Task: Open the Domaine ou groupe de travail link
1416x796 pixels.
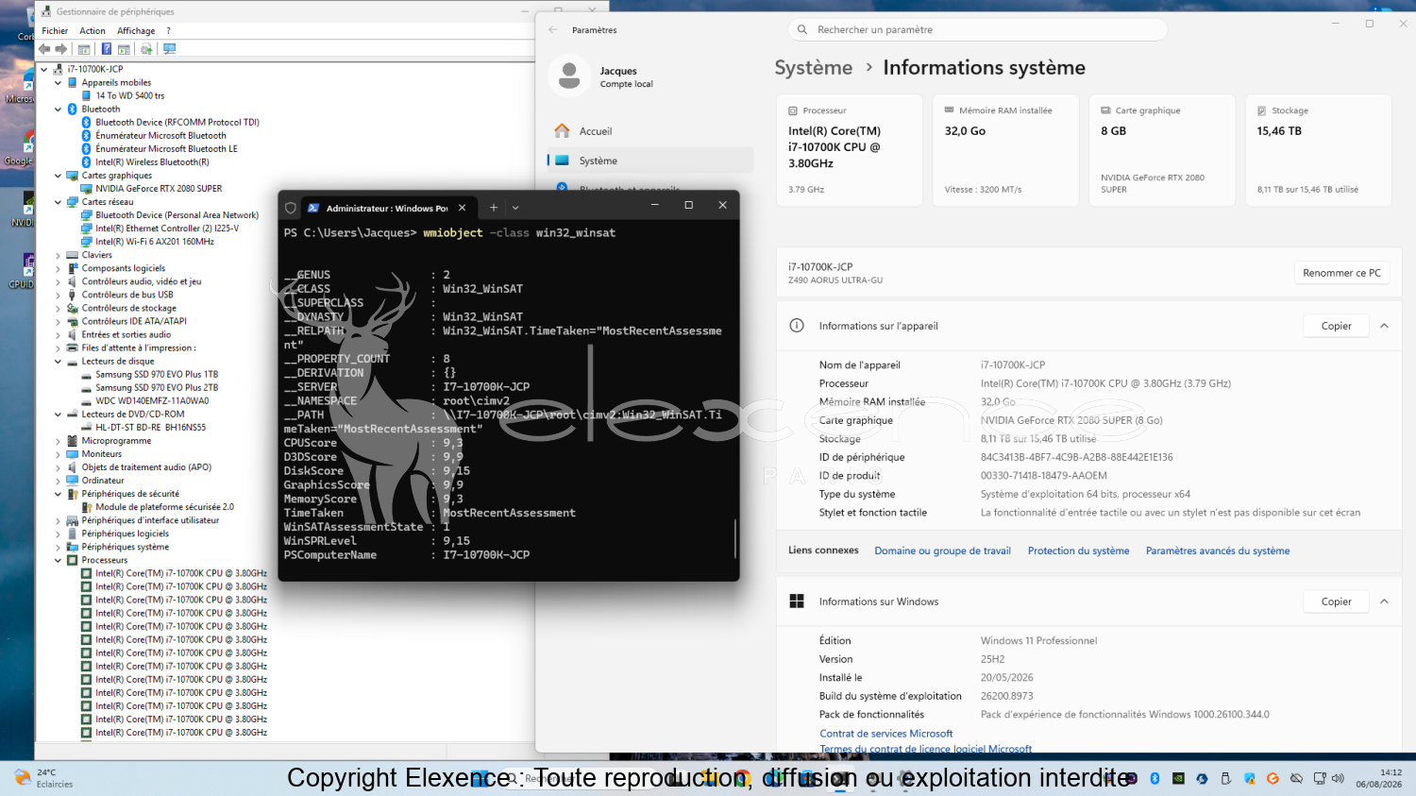Action: pyautogui.click(x=942, y=550)
